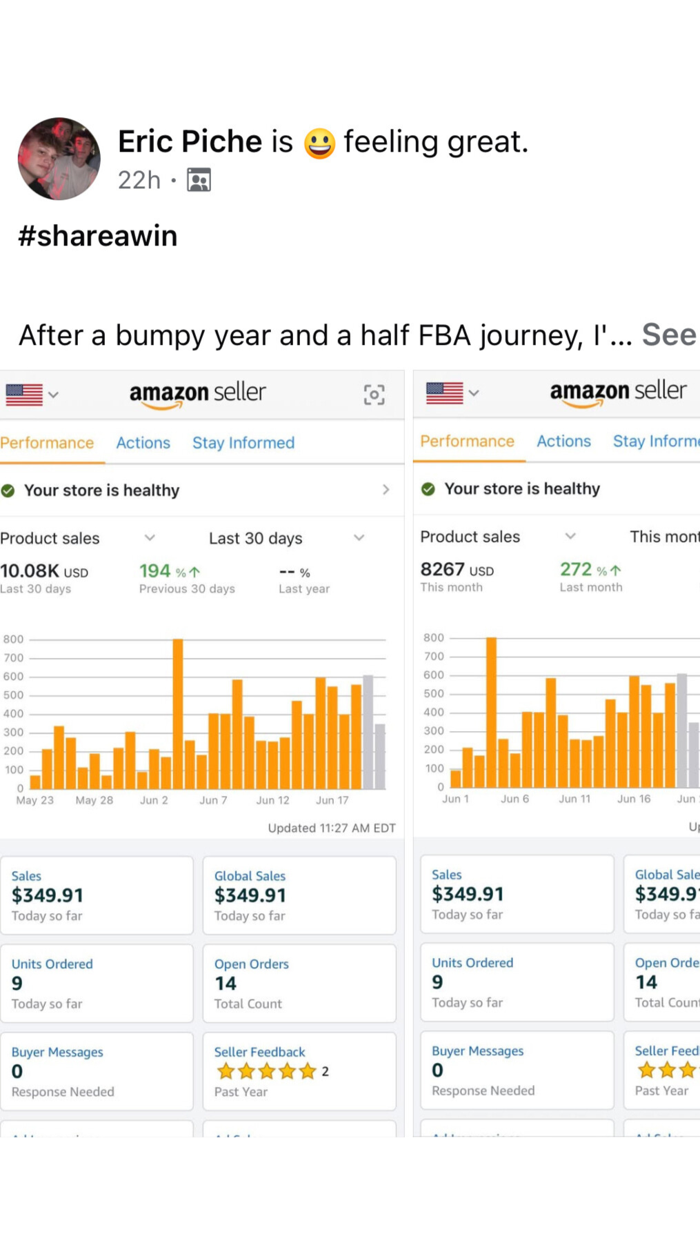The image size is (700, 1245).
Task: Open left Seller Feedback star rating card
Action: (x=299, y=1071)
